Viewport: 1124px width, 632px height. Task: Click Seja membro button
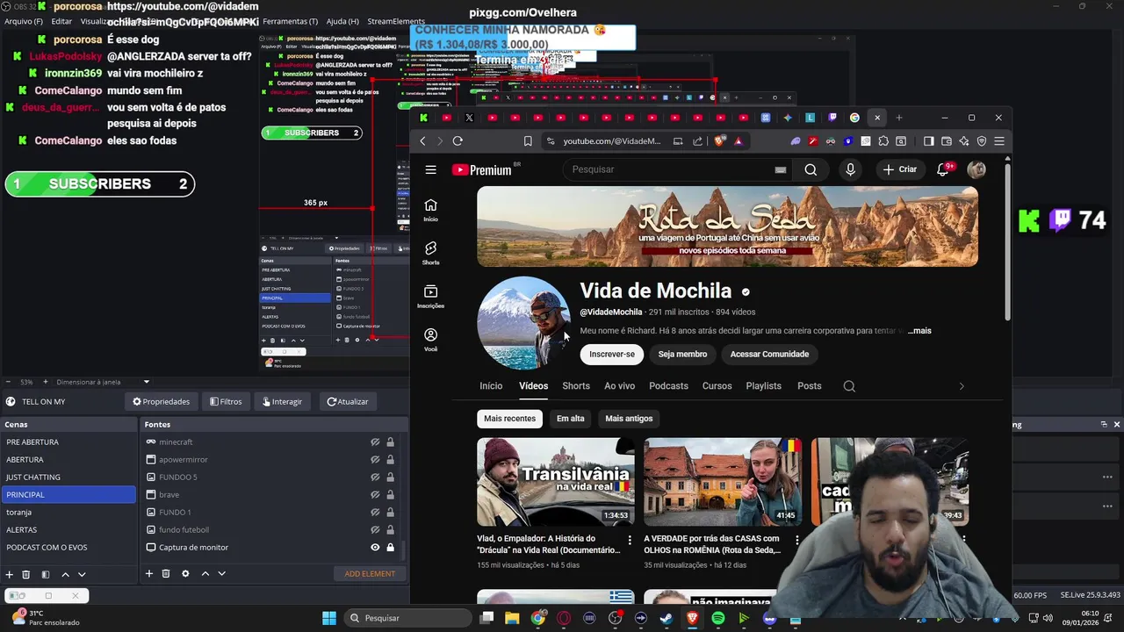pos(682,354)
